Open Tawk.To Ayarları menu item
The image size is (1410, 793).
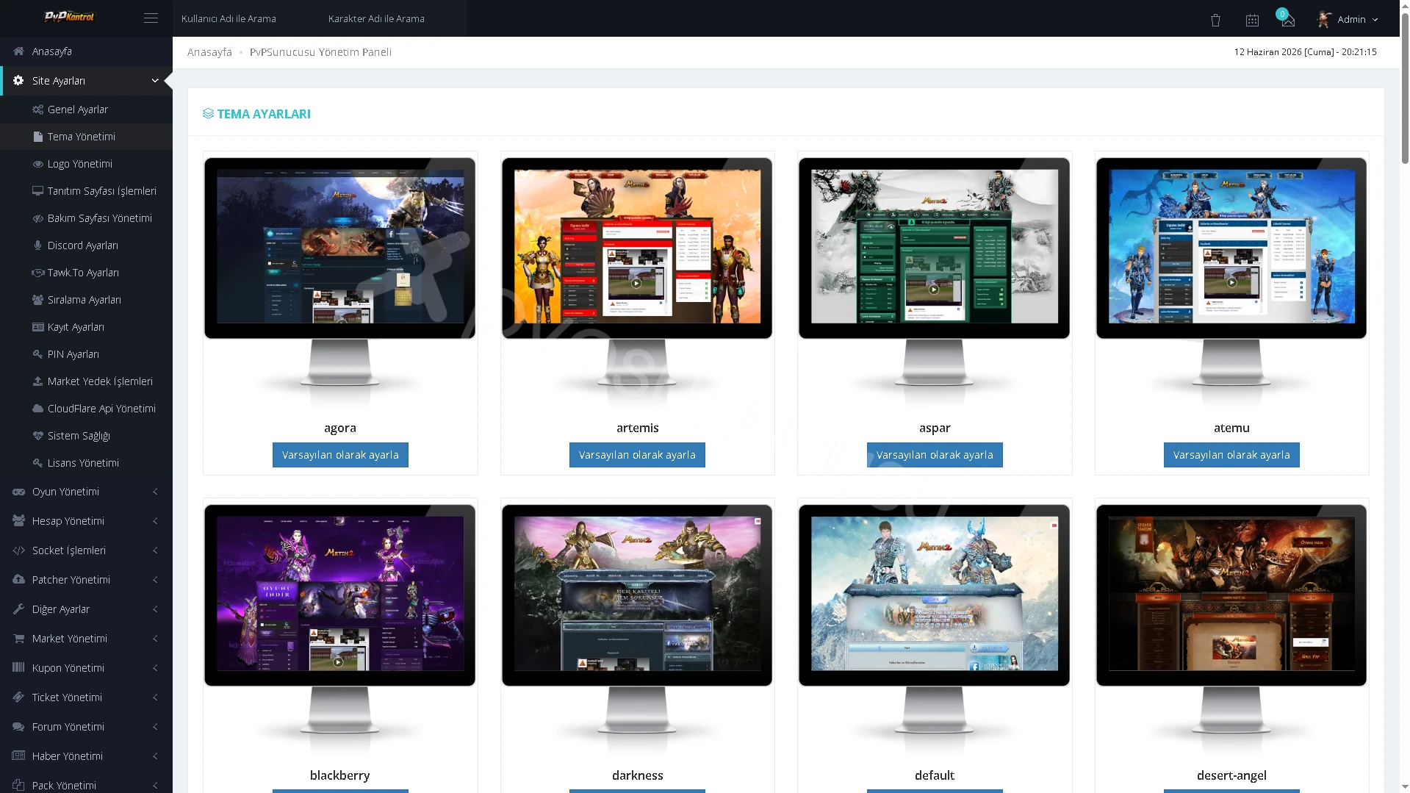(x=86, y=273)
